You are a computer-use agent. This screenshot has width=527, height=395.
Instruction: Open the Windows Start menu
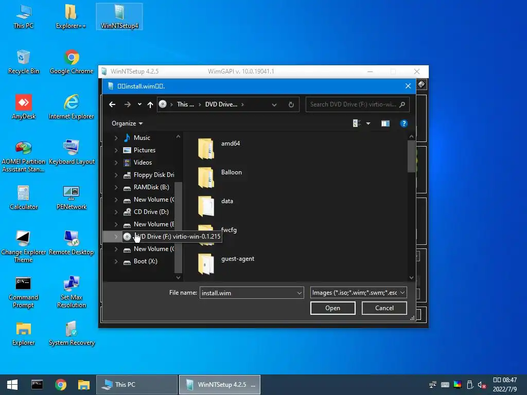[12, 385]
